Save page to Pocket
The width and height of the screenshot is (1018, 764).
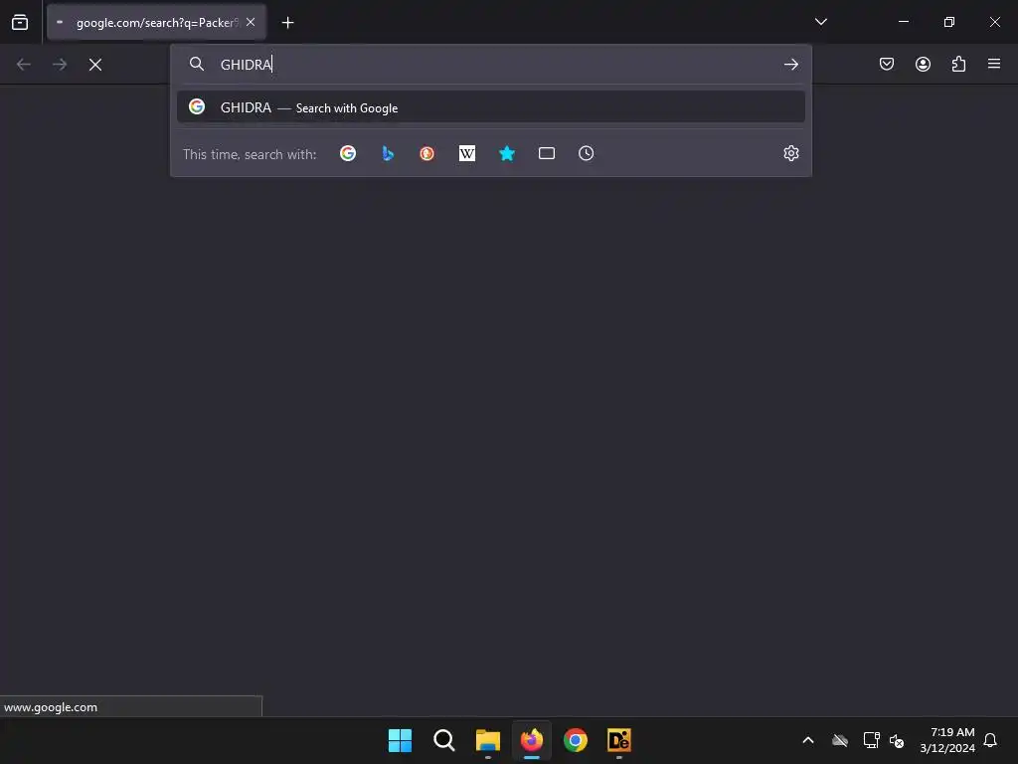tap(887, 64)
